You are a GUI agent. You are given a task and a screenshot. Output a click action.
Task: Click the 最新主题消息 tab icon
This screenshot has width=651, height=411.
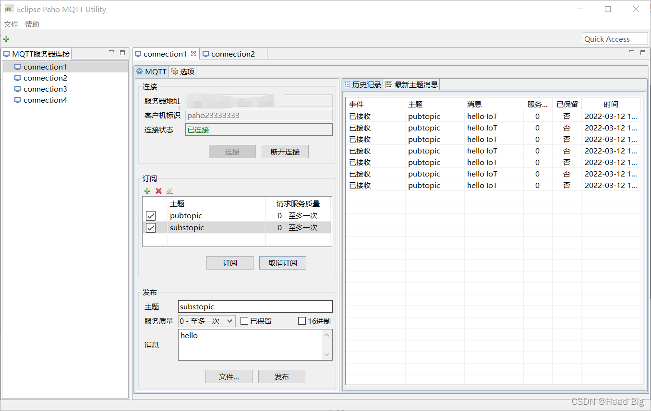pos(387,84)
